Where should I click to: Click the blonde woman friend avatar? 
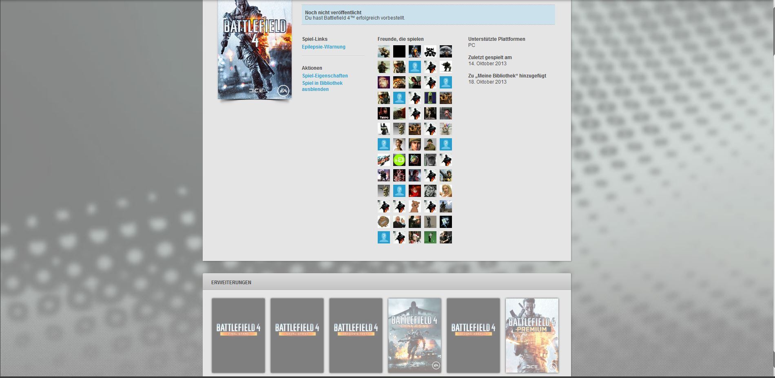(446, 191)
